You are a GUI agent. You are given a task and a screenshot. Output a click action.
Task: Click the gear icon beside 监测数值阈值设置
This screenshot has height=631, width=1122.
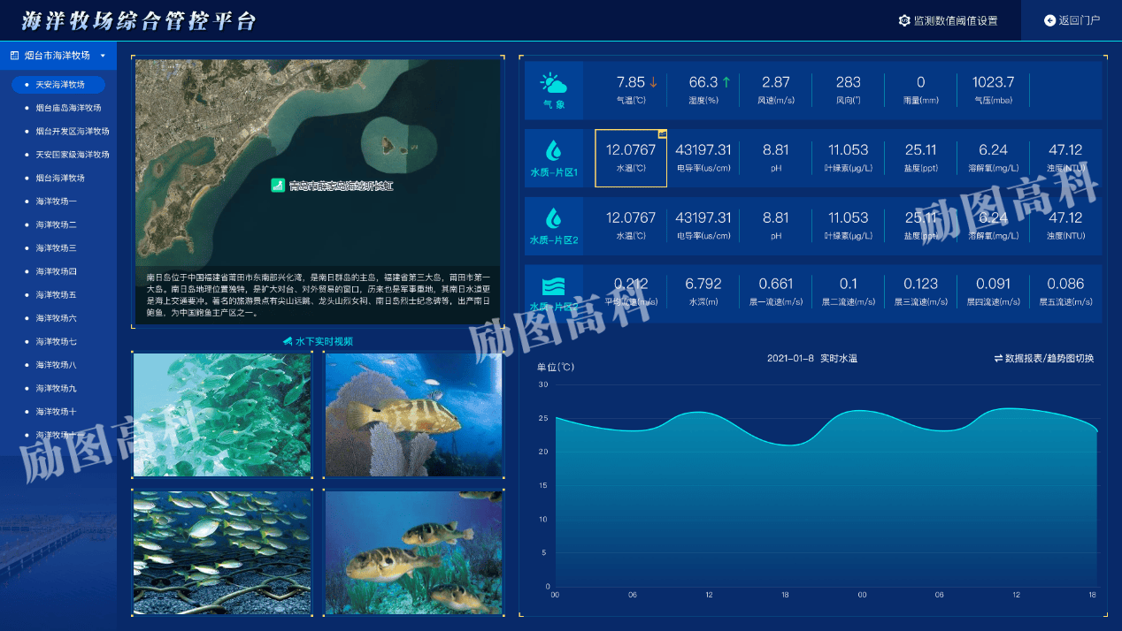pyautogui.click(x=904, y=20)
